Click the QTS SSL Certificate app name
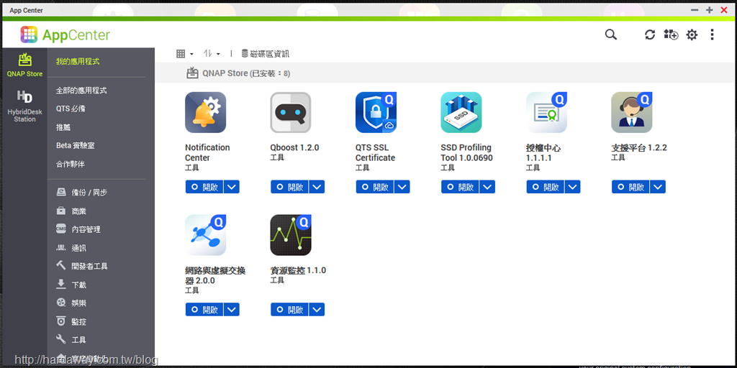This screenshot has height=368, width=737. coord(375,152)
